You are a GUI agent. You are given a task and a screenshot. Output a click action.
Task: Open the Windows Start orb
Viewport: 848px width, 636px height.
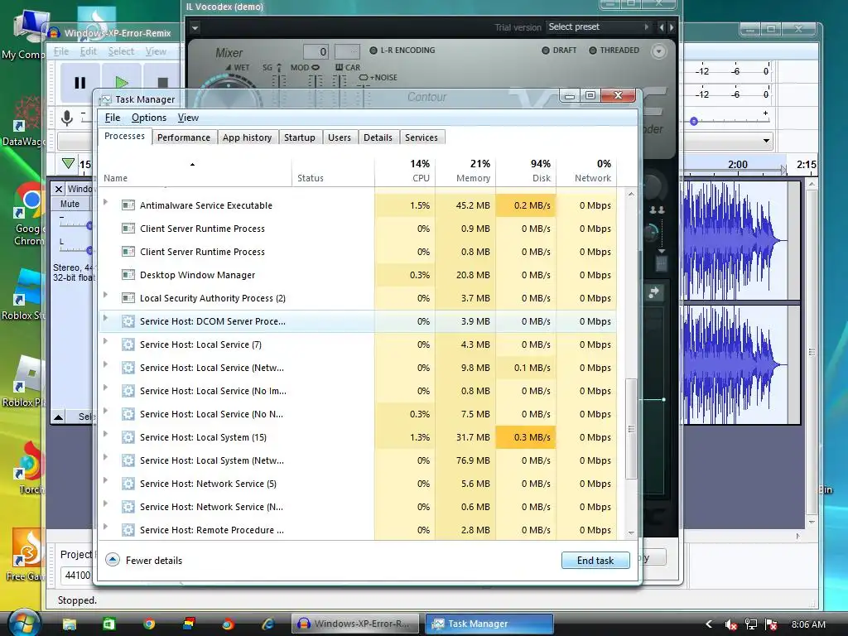point(22,623)
